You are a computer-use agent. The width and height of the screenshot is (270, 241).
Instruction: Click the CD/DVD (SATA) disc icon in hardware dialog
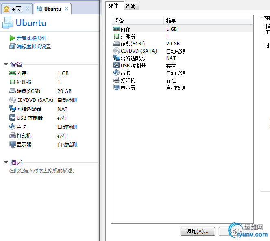[117, 51]
